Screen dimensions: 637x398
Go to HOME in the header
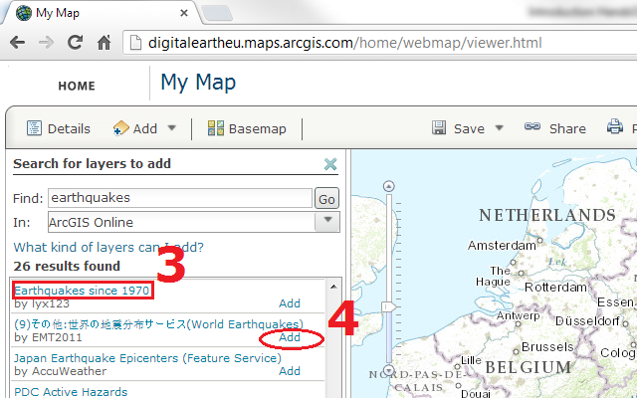(x=77, y=86)
